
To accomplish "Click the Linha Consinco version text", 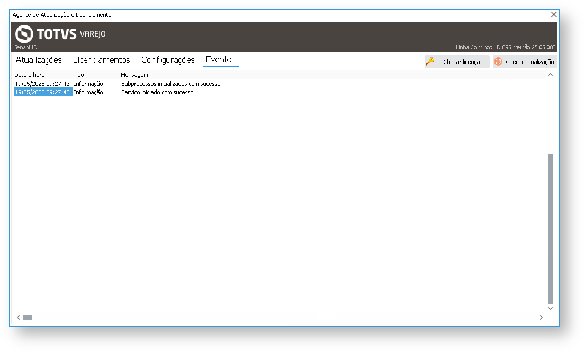I will [x=506, y=47].
